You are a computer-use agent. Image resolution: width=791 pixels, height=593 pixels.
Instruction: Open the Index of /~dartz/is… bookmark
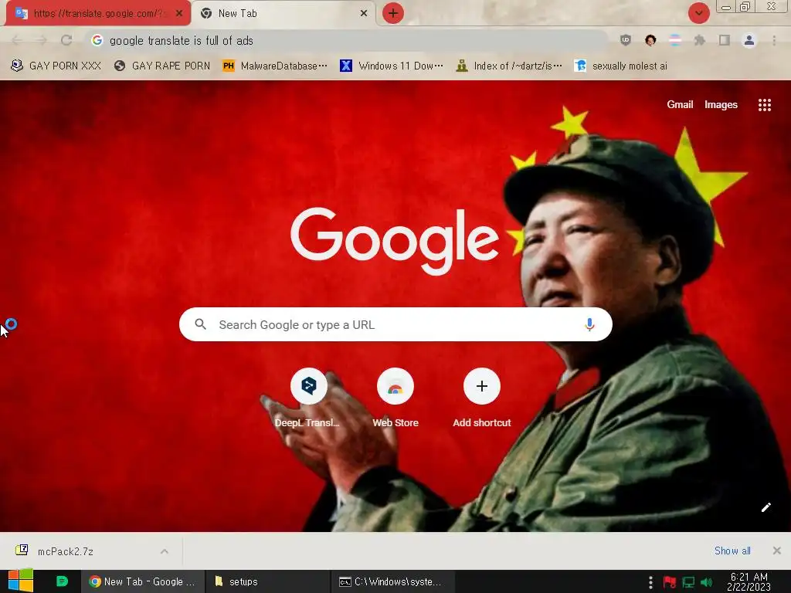[x=508, y=66]
